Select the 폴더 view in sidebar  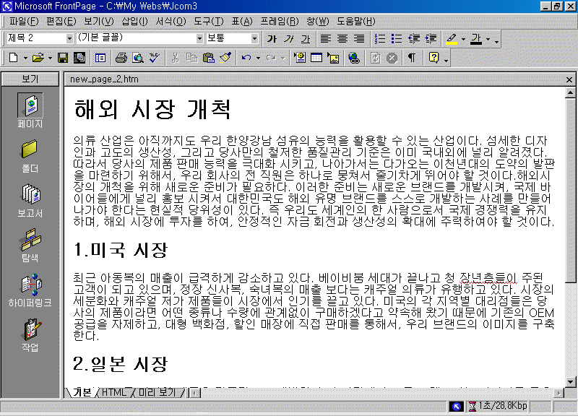click(x=30, y=156)
